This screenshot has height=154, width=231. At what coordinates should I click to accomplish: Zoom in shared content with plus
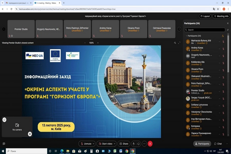click(98, 43)
